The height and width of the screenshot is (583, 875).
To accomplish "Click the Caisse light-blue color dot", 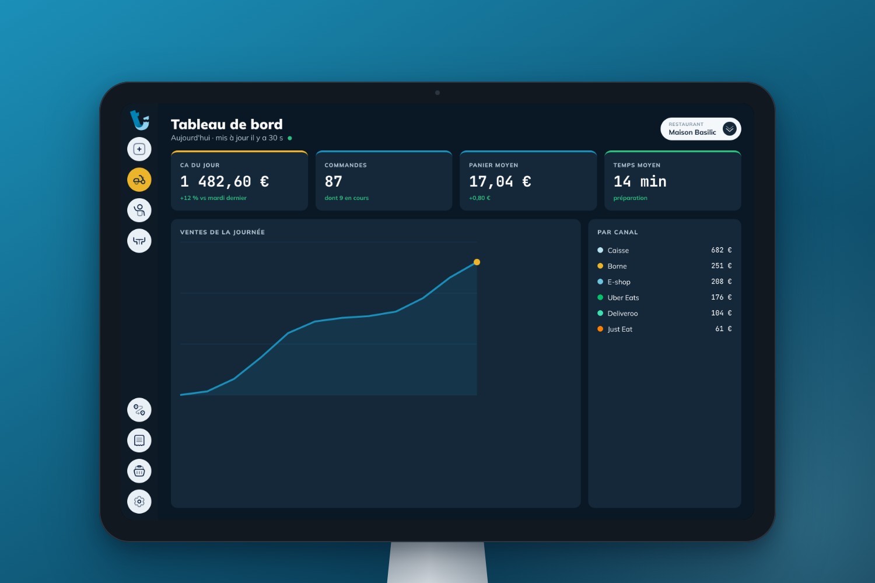I will coord(600,250).
